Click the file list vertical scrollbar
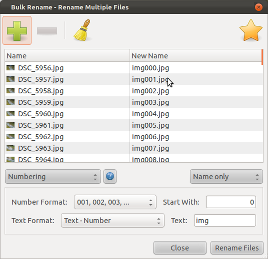Screen dimensions: 268x259 point(262,106)
